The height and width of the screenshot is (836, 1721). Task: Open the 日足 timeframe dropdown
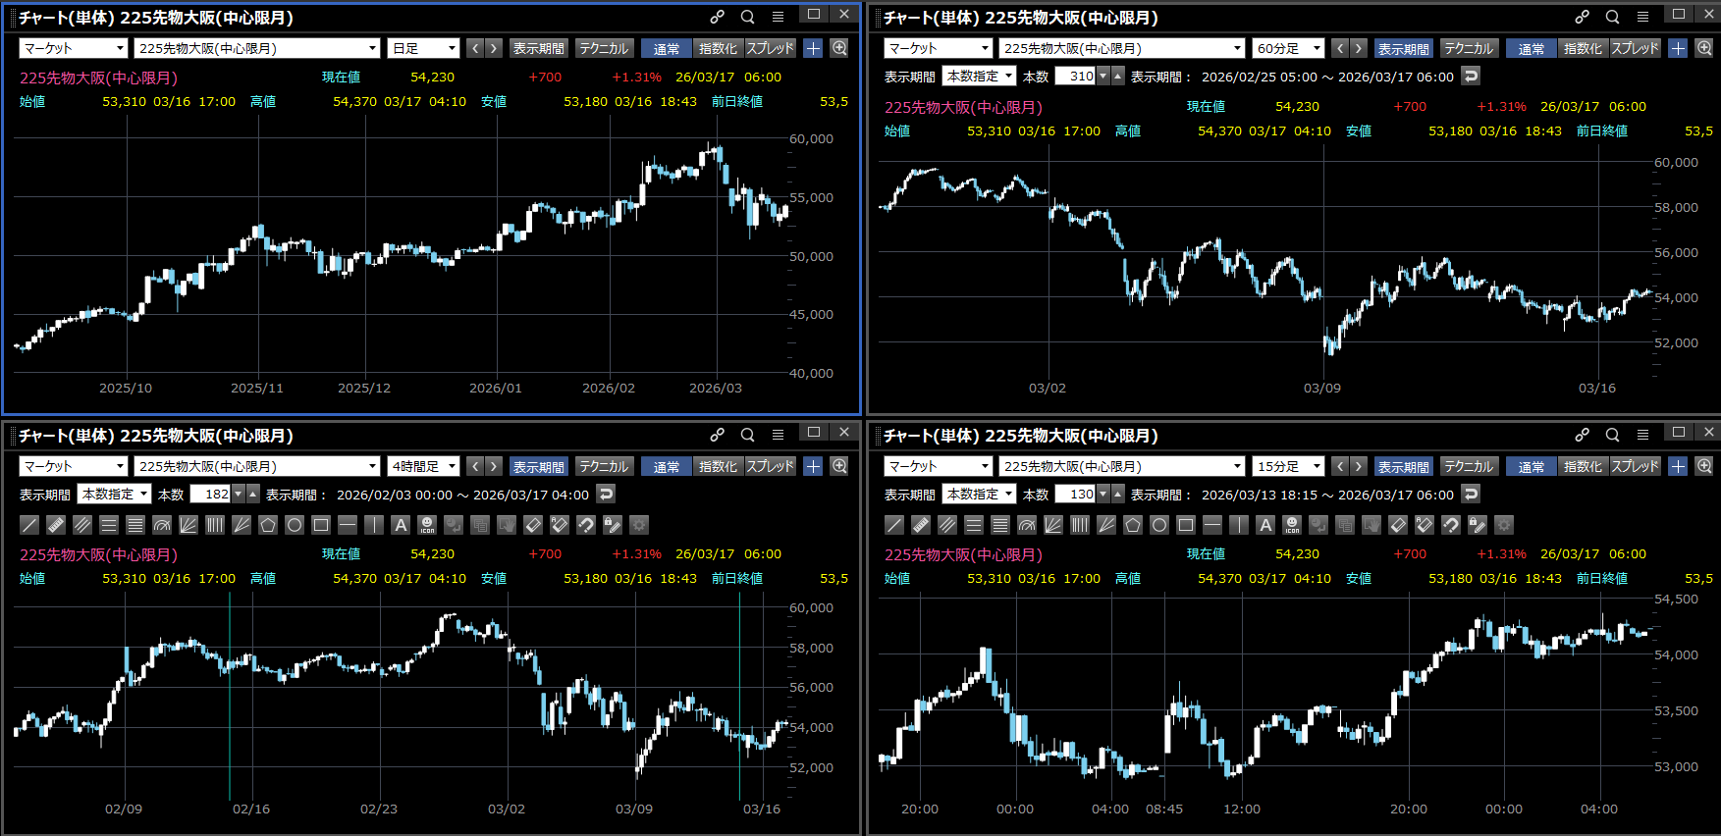click(x=424, y=48)
